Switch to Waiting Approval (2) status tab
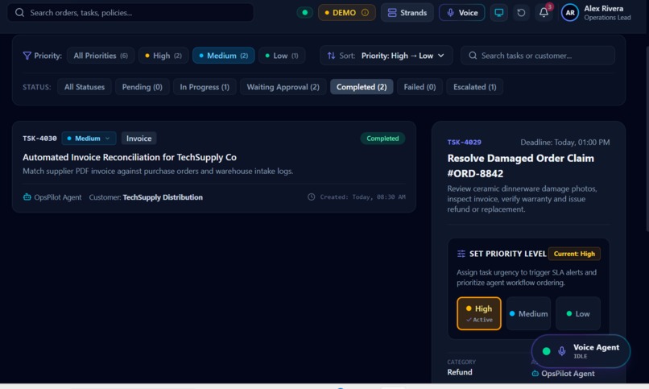Image resolution: width=649 pixels, height=389 pixels. (x=283, y=87)
